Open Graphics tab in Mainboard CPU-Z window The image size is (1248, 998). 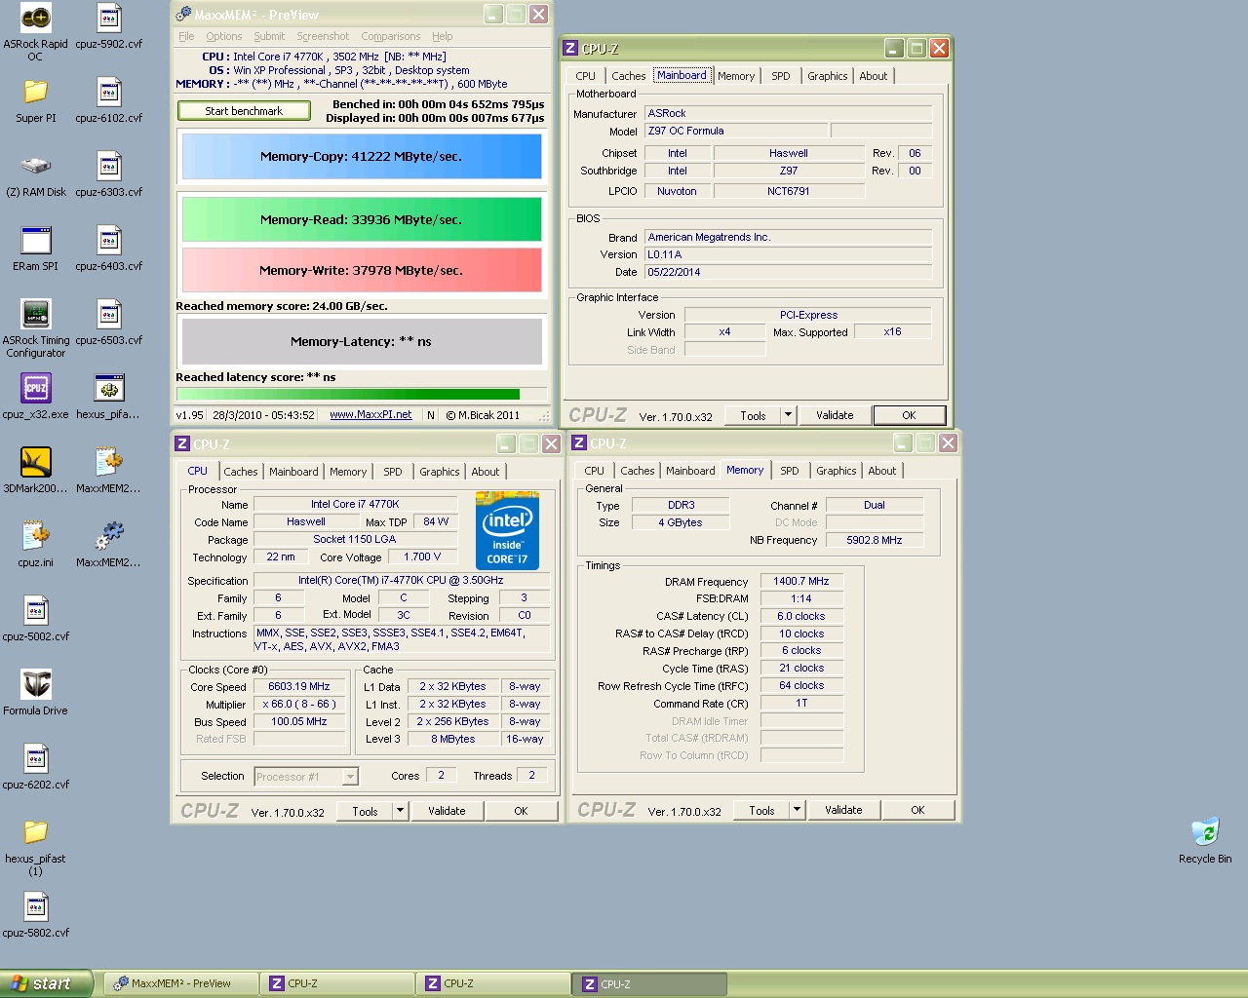pos(827,76)
